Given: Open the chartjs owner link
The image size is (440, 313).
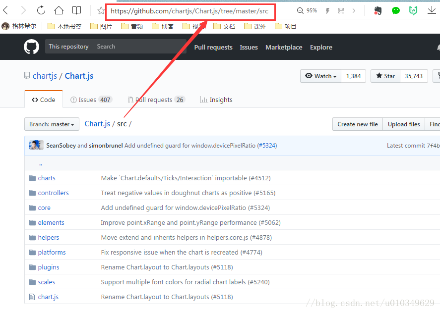Looking at the screenshot, I should [x=45, y=76].
